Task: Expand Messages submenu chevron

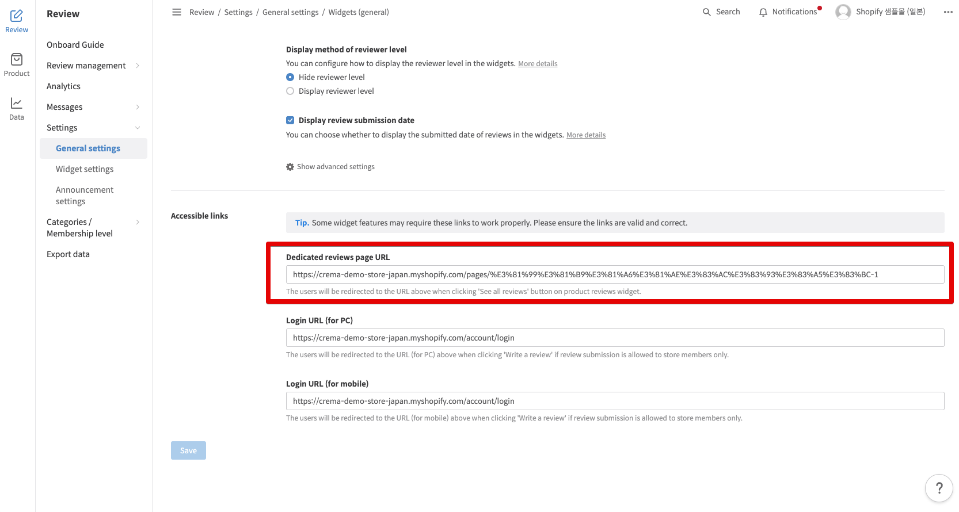Action: 138,107
